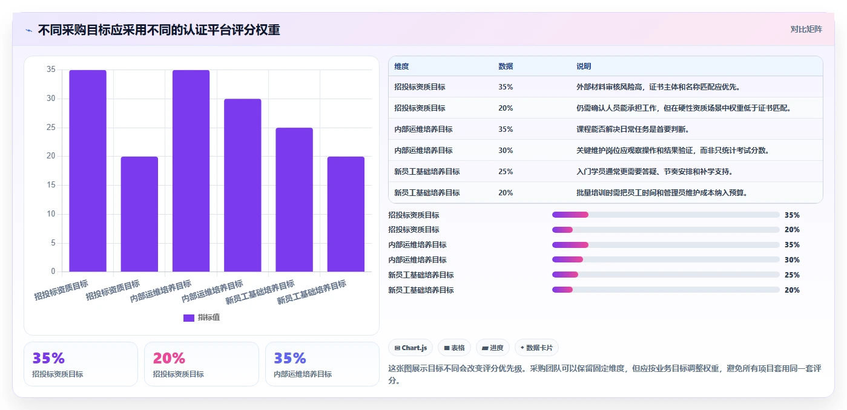Click the 新员工基础培养目标 chart bar valued 25
This screenshot has width=847, height=410.
coord(294,200)
